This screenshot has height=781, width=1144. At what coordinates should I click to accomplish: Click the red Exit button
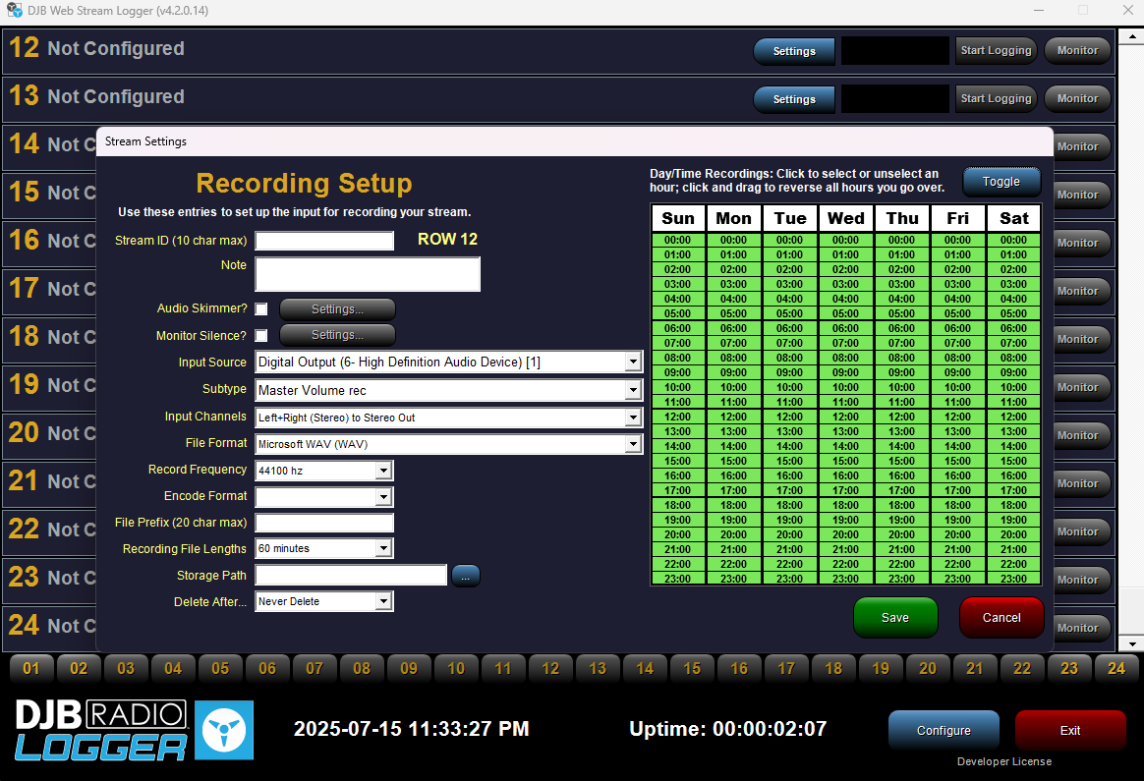click(1069, 730)
